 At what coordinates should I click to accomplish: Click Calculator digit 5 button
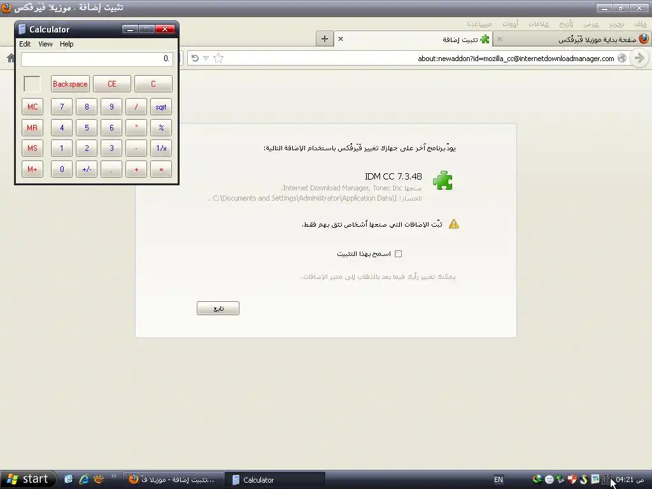[x=87, y=127]
